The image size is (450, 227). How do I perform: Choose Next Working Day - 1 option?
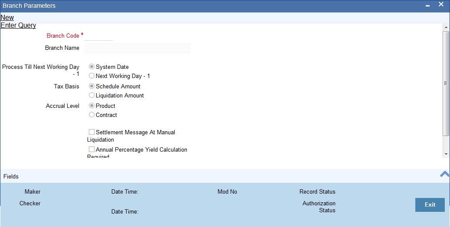pos(91,76)
